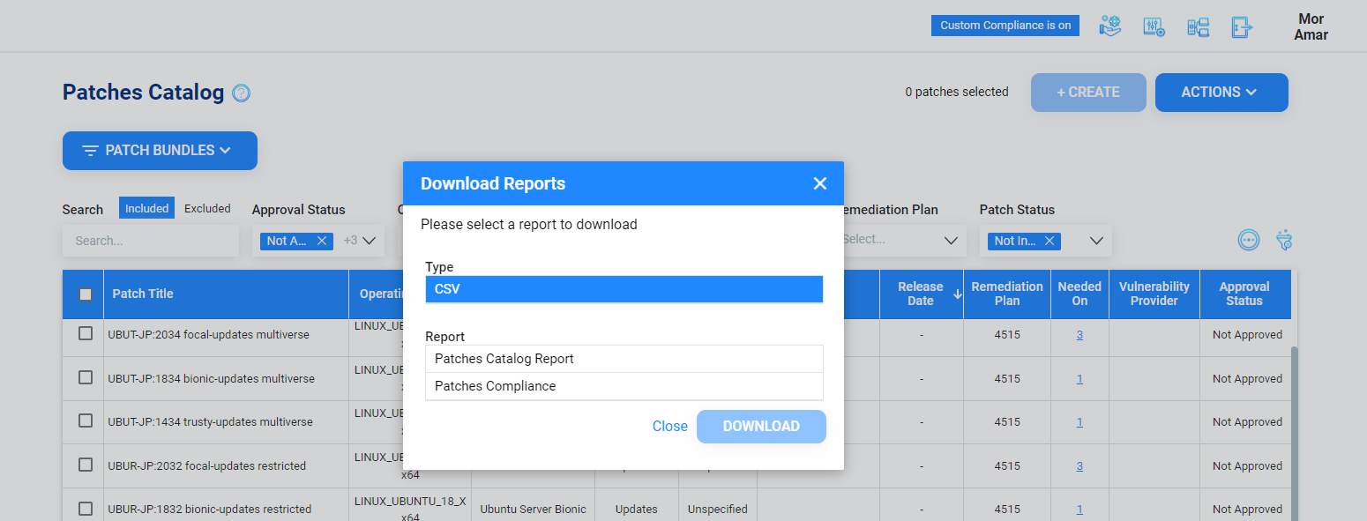Viewport: 1367px width, 521px height.
Task: Click Close in the Download Reports dialog
Action: [x=669, y=426]
